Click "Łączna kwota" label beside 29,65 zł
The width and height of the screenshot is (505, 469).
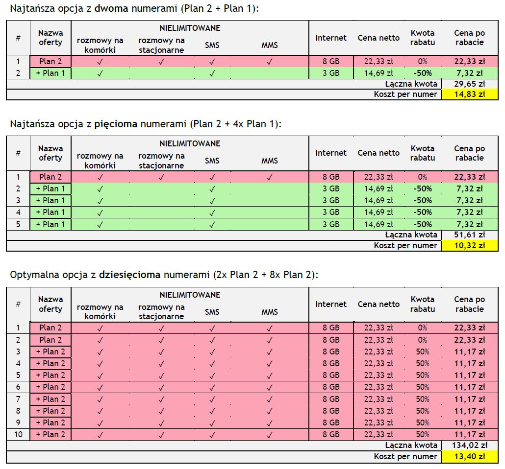click(x=411, y=84)
